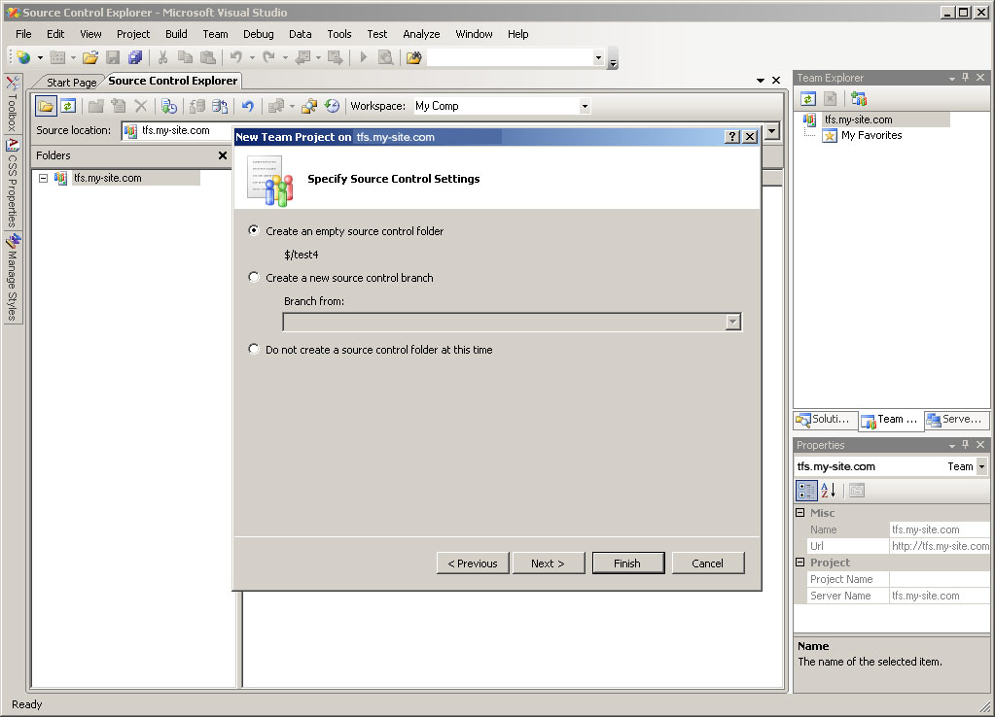Screen dimensions: 995x717
Task: Open the active files list arrow beside tabs
Action: click(761, 81)
